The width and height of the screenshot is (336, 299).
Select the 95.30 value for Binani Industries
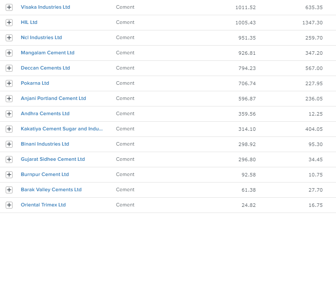[316, 144]
